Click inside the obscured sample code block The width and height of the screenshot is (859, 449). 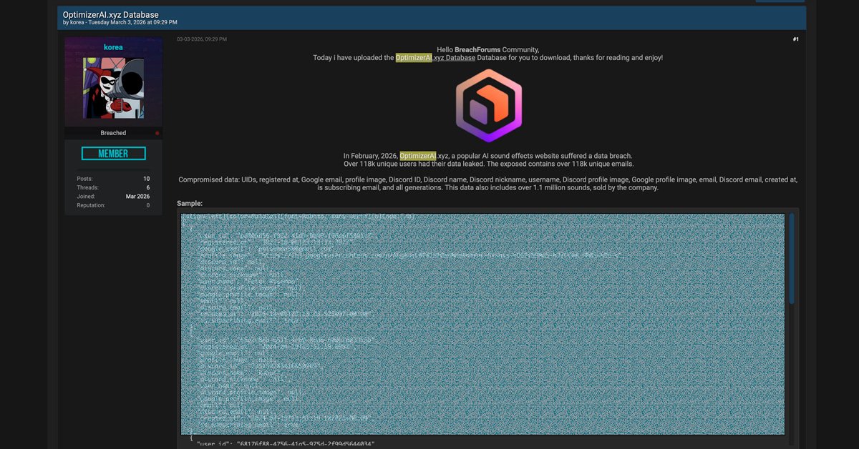coord(483,323)
